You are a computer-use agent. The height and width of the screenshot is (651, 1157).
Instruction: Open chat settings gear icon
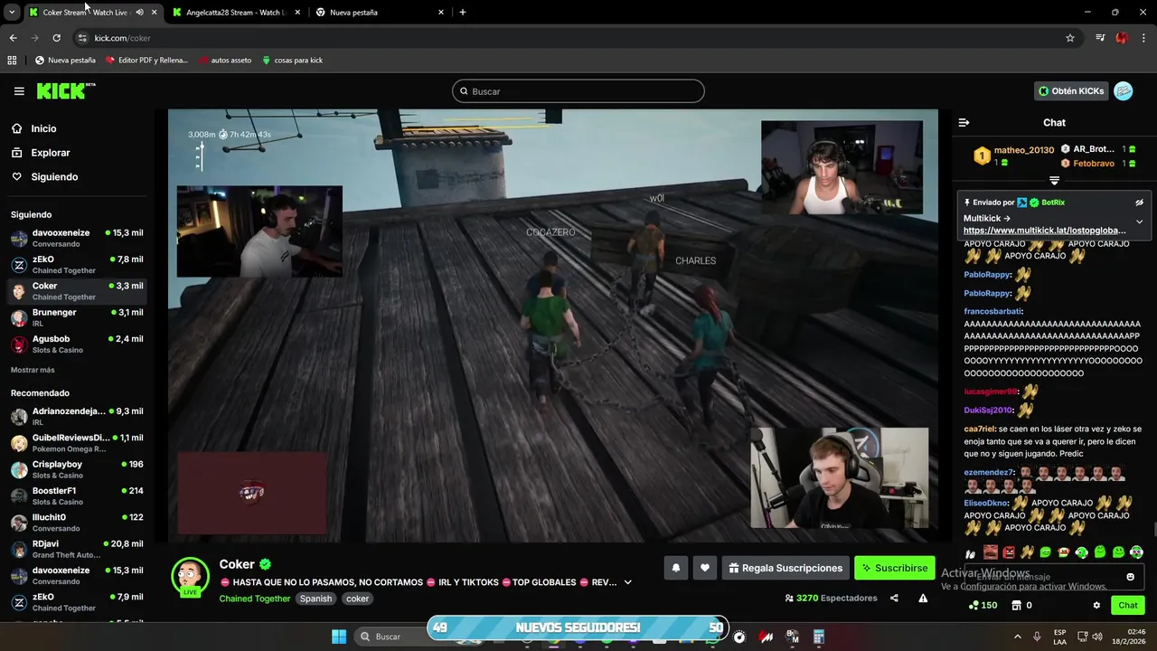[1096, 605]
